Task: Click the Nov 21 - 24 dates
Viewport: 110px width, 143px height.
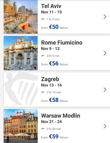Action: [x=51, y=122]
